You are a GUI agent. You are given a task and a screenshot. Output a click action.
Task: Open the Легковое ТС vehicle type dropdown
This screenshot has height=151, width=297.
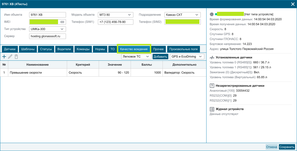(136, 56)
